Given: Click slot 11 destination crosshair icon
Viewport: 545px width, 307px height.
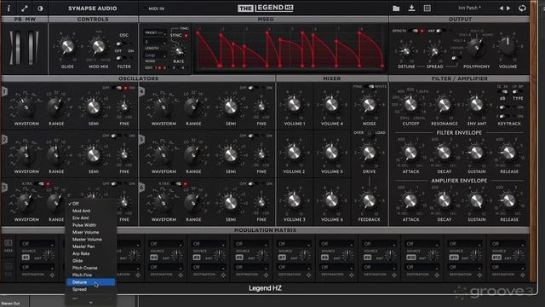Looking at the screenshot, I should 479,275.
